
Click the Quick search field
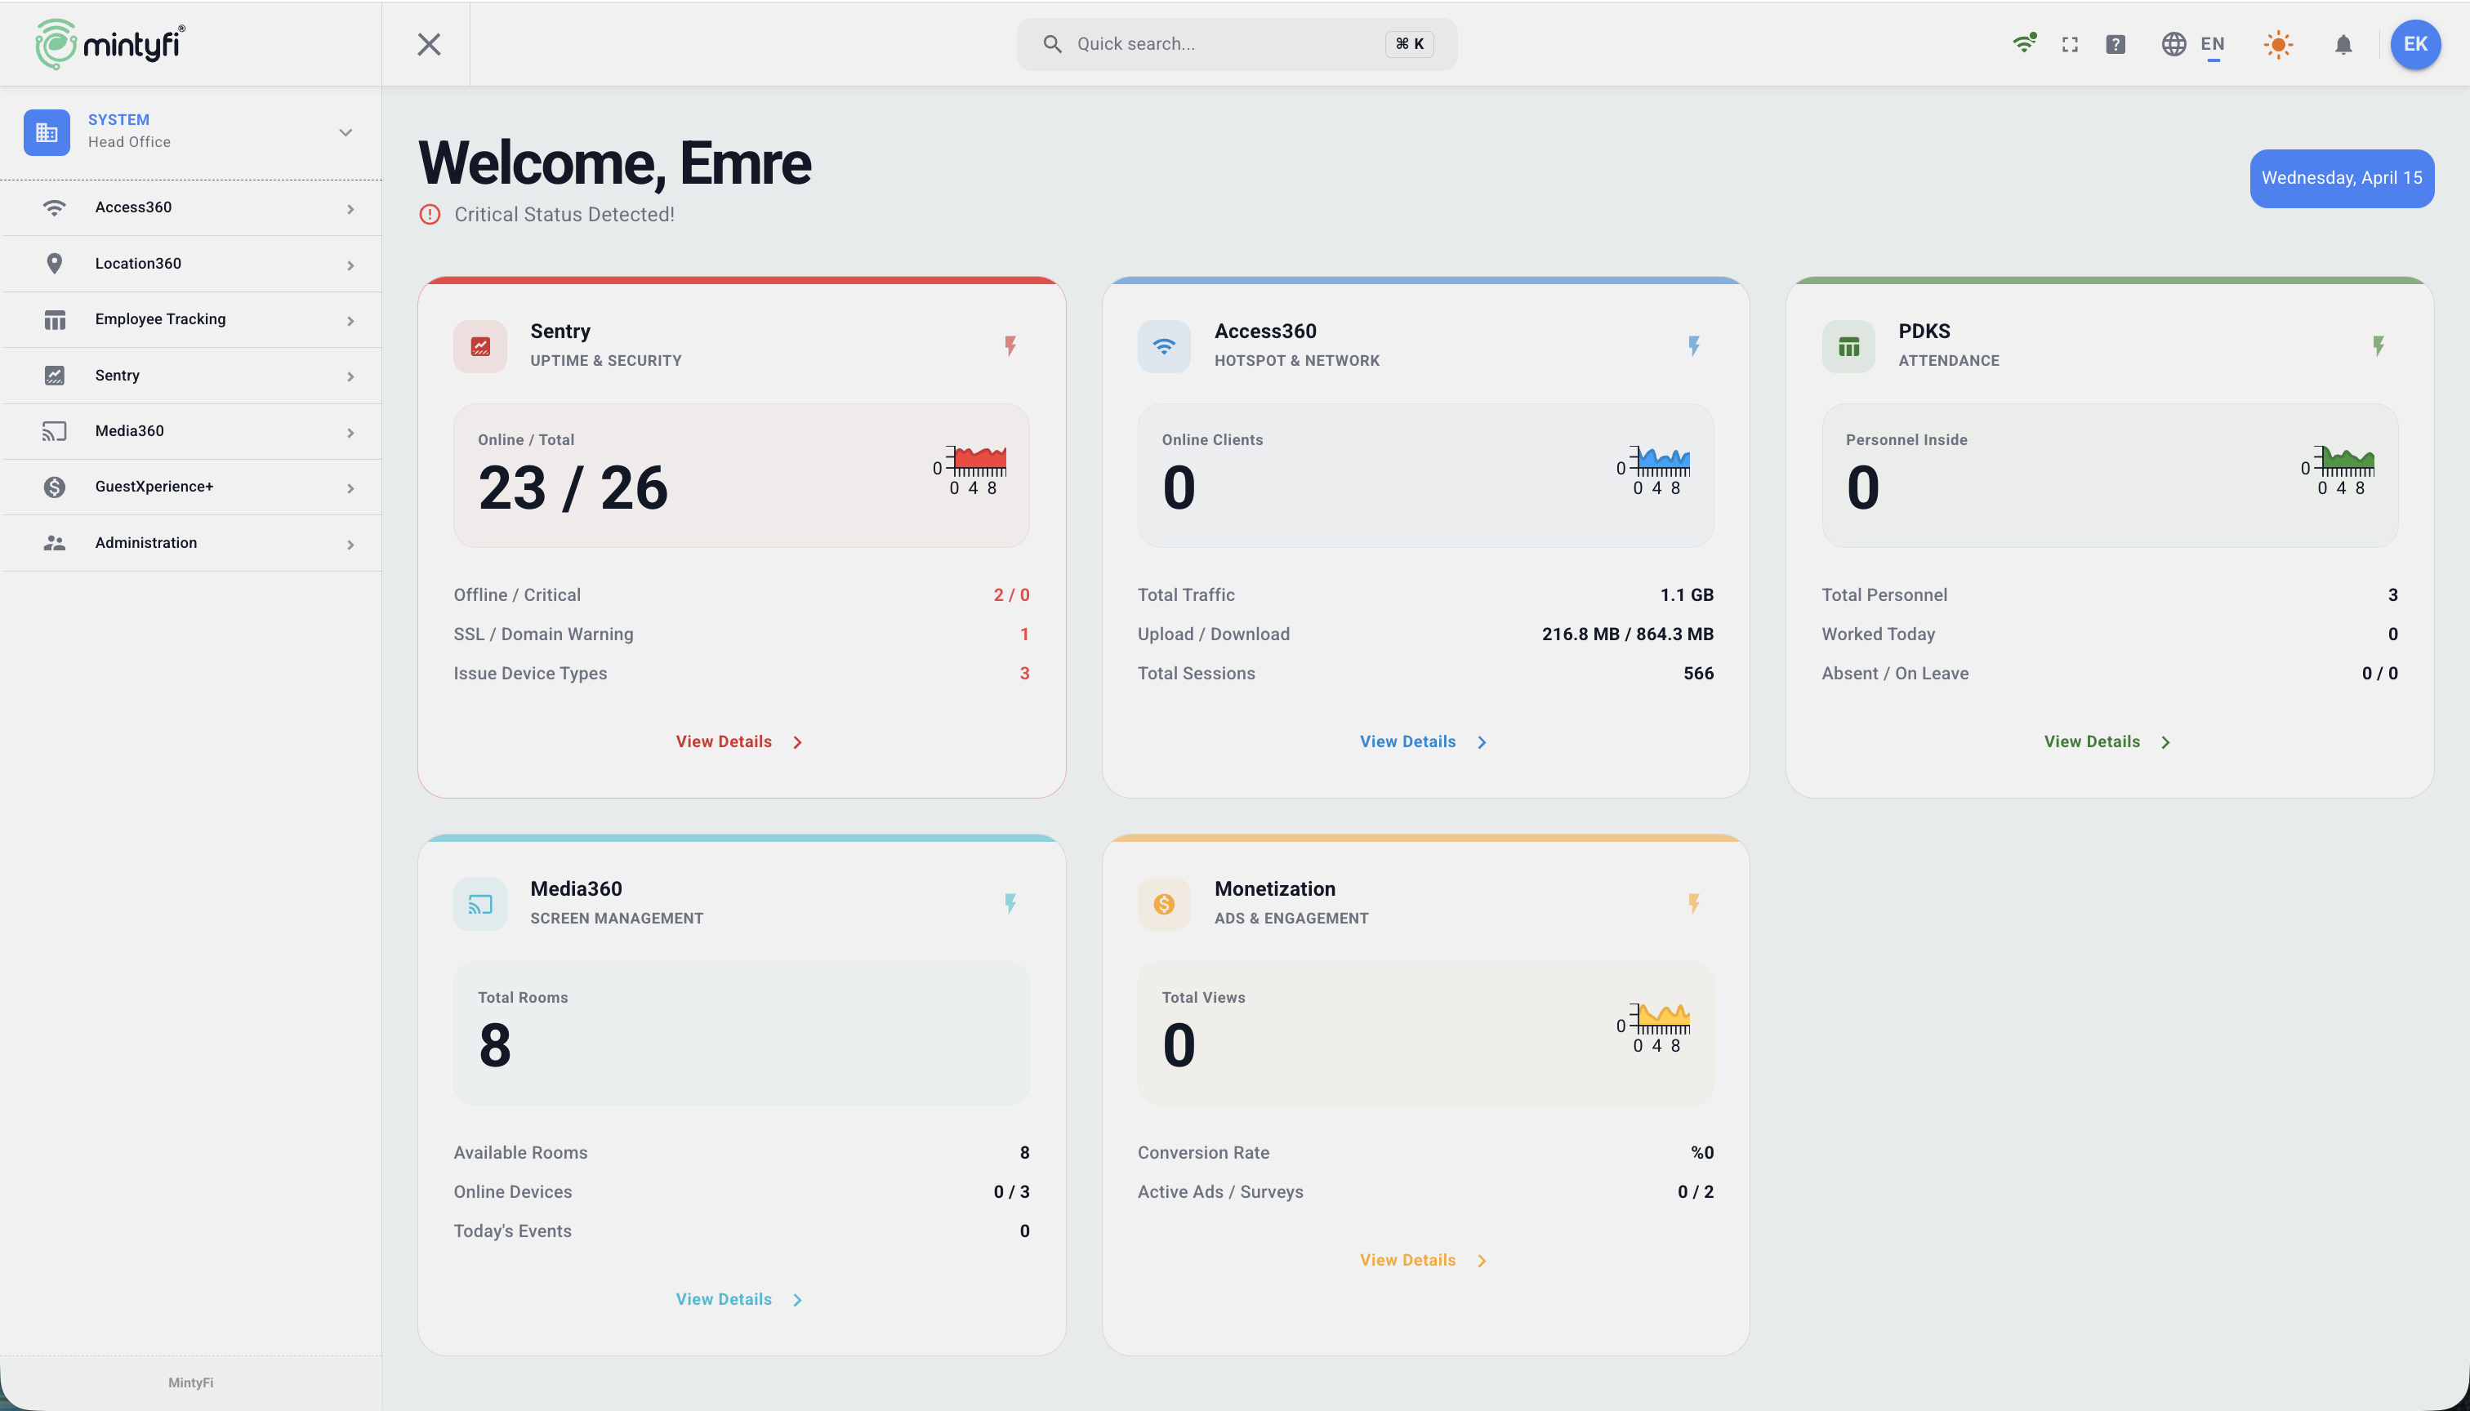(1236, 43)
